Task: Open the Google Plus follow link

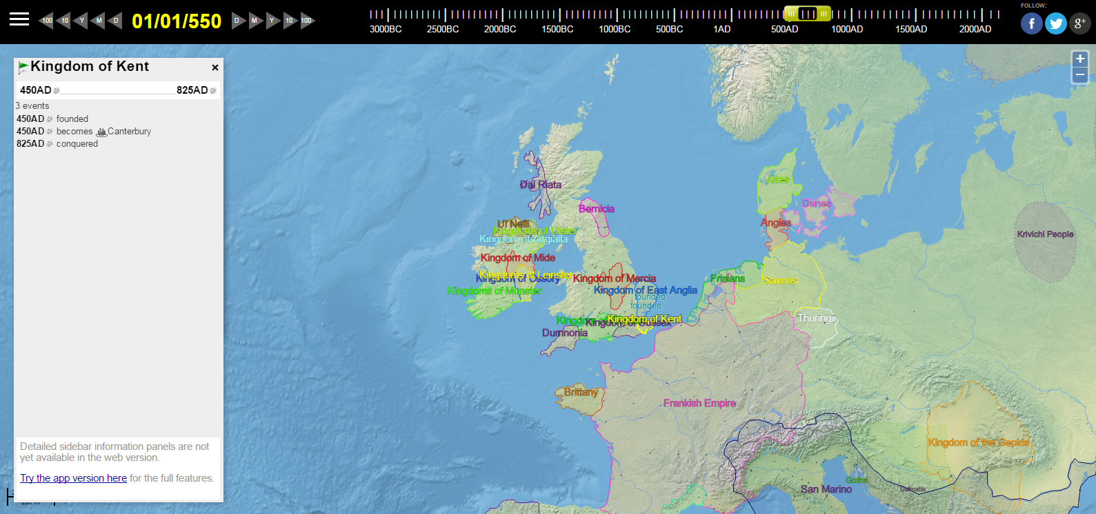Action: tap(1080, 23)
